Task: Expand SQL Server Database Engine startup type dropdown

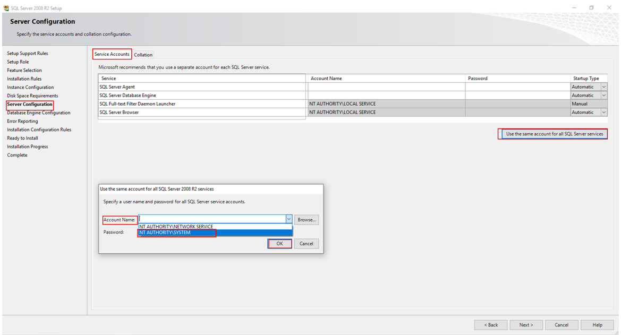Action: tap(603, 96)
